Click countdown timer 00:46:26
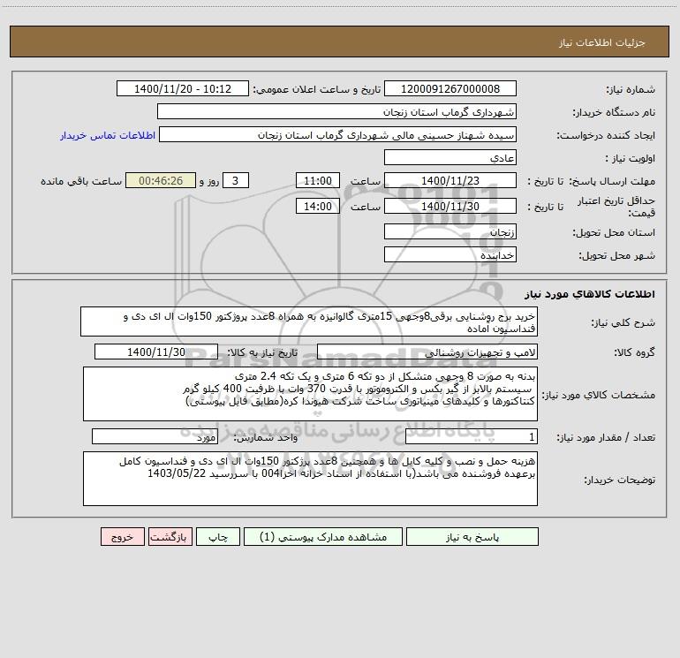Viewport: 680px width, 658px height. 161,180
